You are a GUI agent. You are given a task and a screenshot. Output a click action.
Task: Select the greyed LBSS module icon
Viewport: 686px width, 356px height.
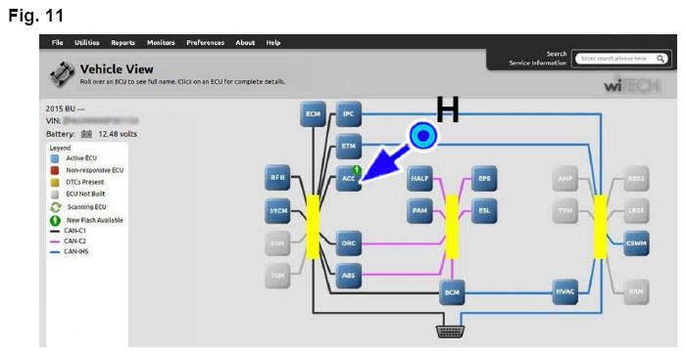[x=636, y=211]
